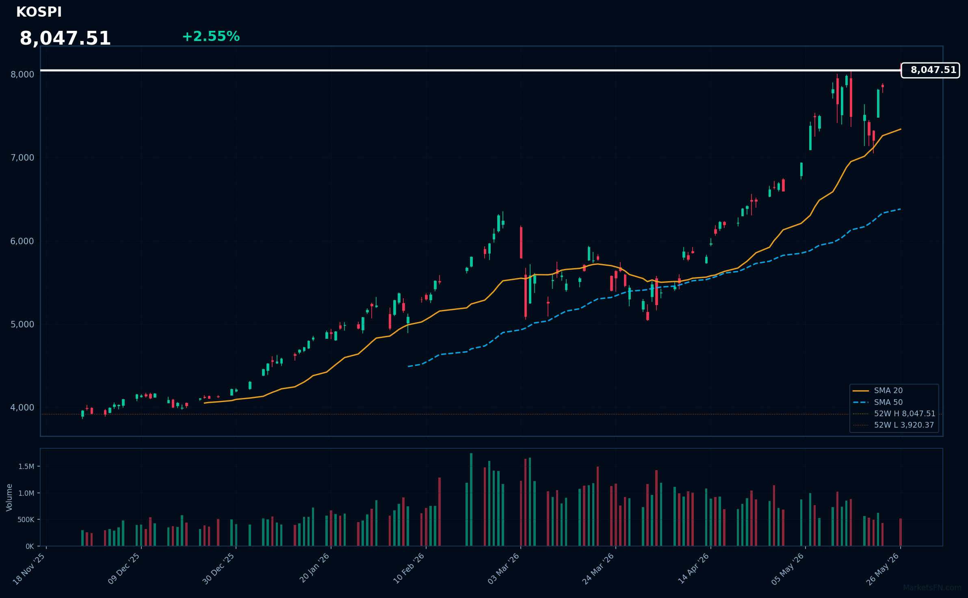Click the SMA 50 legend entry
Screen dimensions: 968x598
(x=888, y=402)
